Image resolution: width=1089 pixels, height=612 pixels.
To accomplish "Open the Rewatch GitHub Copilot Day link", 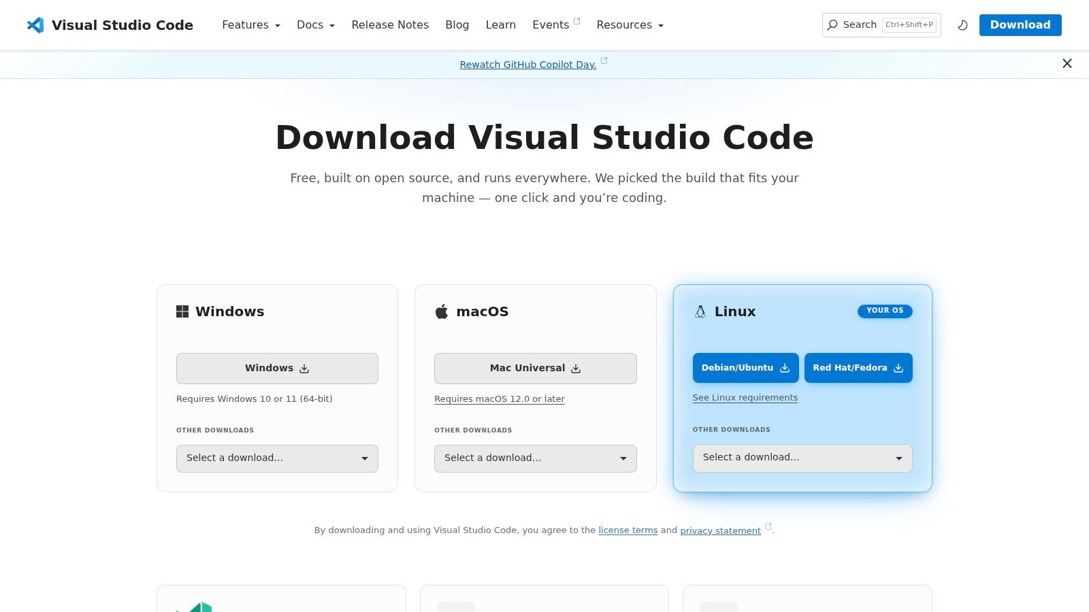I will pos(528,65).
